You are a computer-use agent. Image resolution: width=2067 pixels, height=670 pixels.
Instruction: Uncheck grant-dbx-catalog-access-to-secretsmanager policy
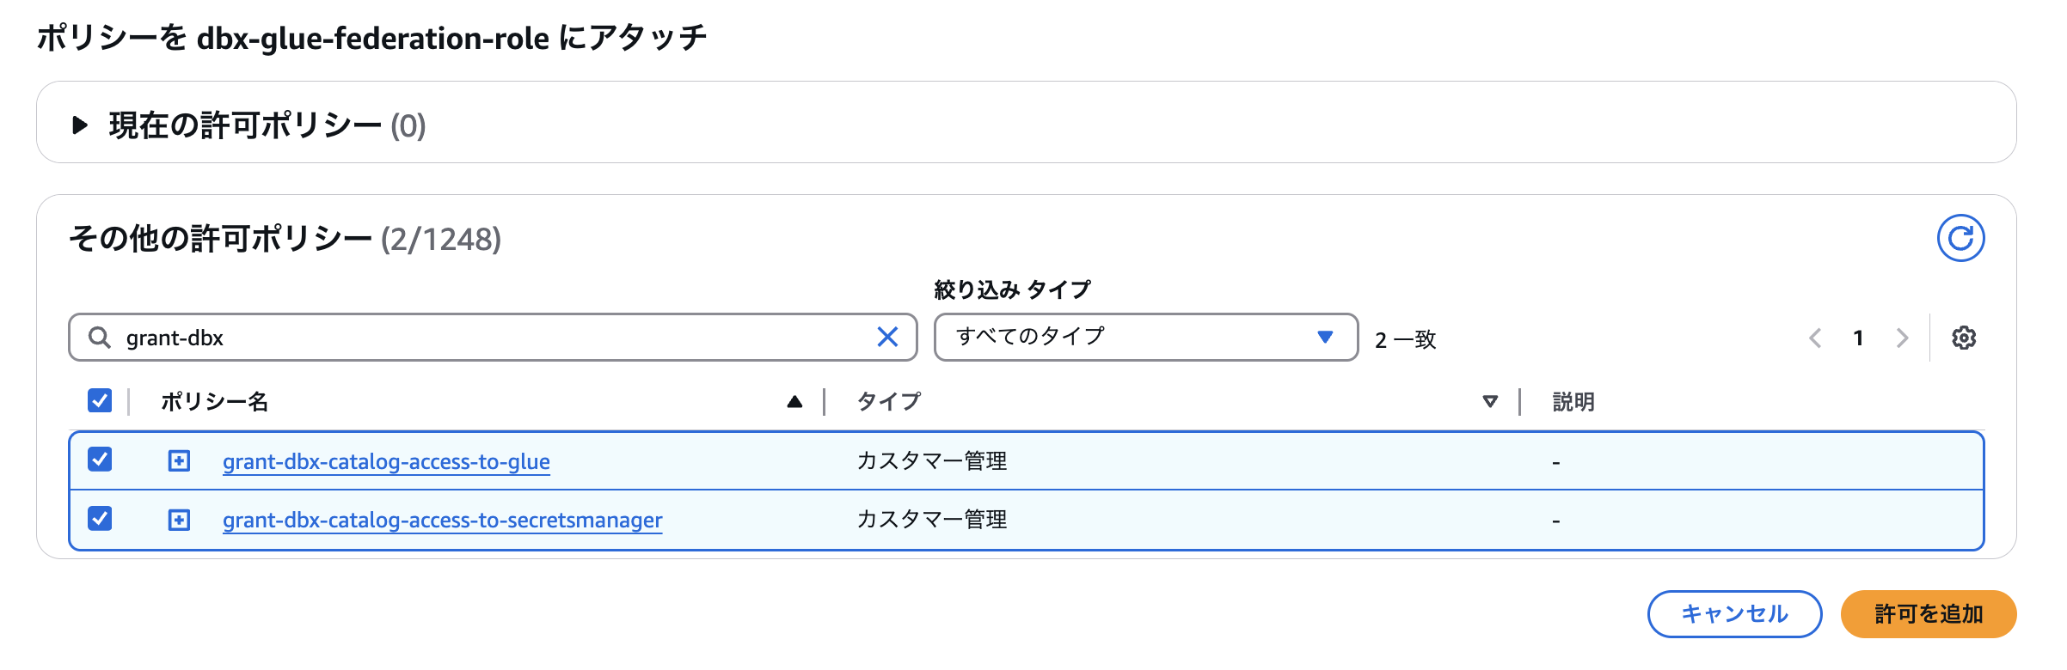pos(100,518)
